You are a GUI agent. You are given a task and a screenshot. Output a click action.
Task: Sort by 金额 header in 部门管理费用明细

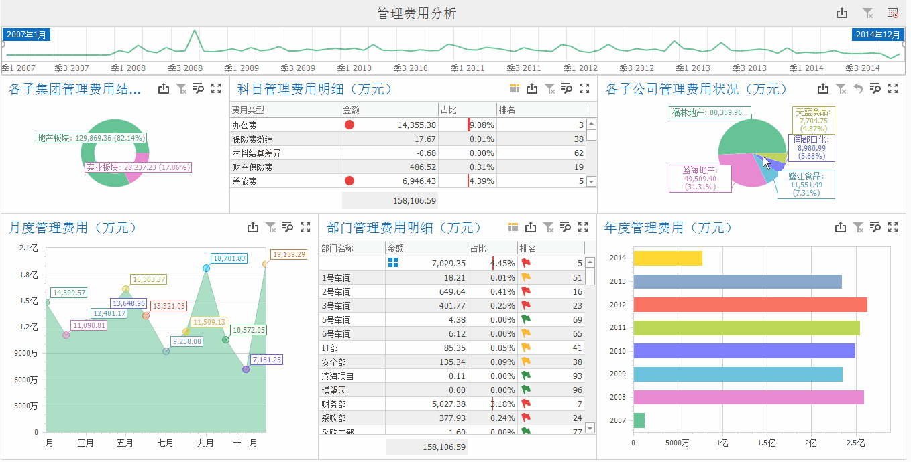click(x=427, y=248)
